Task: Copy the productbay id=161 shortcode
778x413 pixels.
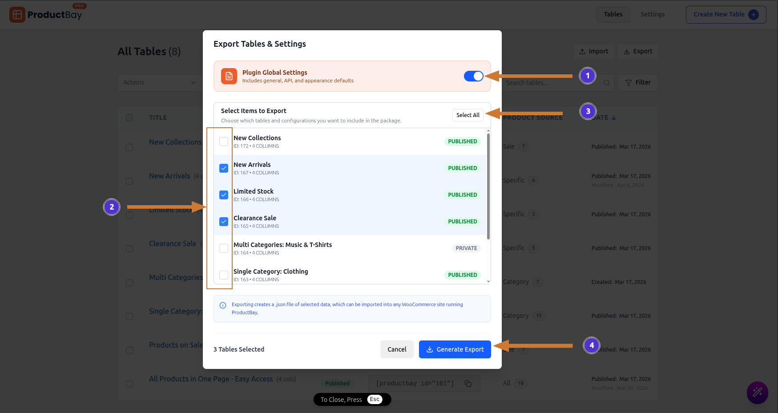Action: (468, 384)
